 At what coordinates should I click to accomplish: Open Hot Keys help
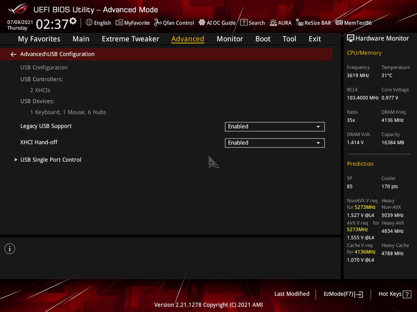click(395, 294)
